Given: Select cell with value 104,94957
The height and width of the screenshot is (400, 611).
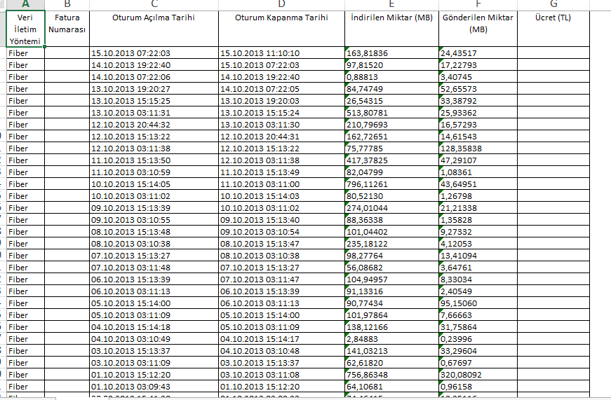Looking at the screenshot, I should 391,280.
